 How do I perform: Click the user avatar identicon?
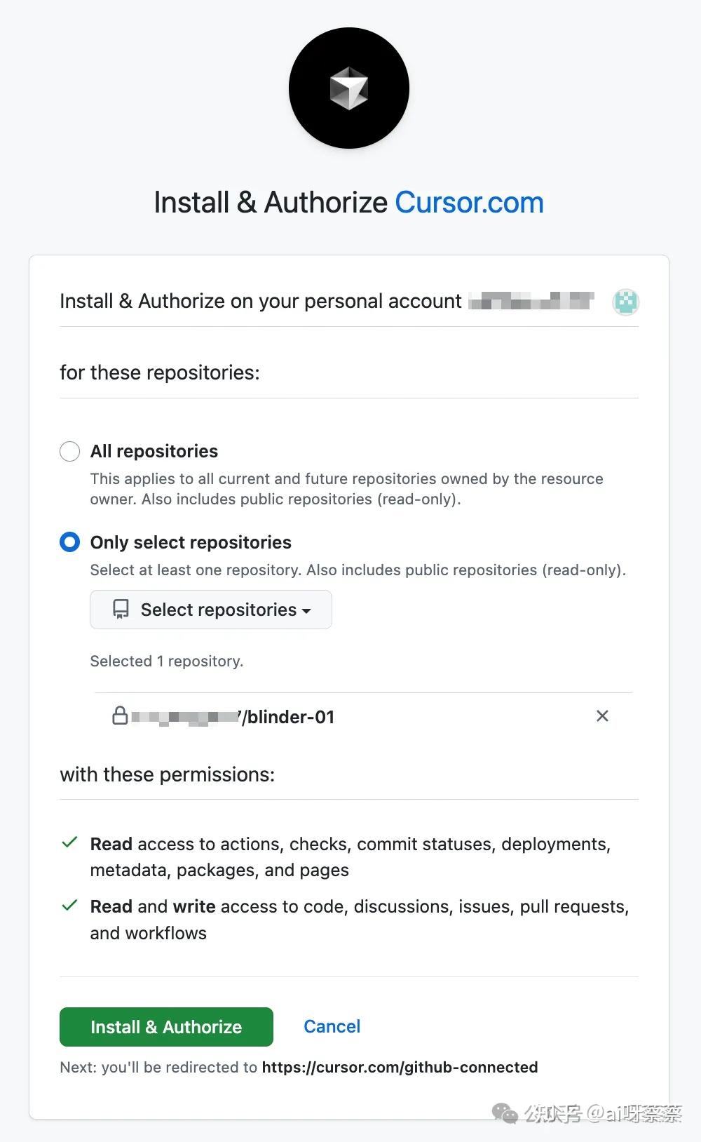click(625, 302)
